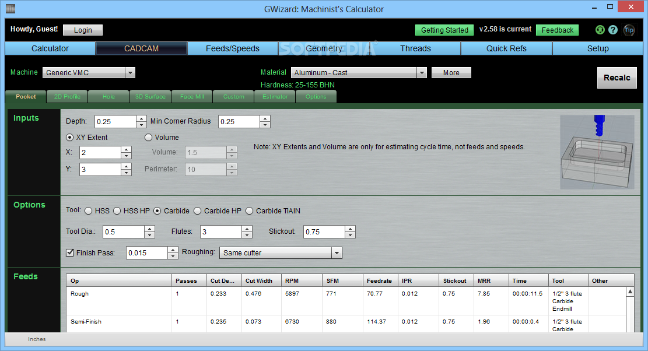Click the Min Corner Radius stepper
This screenshot has height=351, width=648.
[265, 121]
